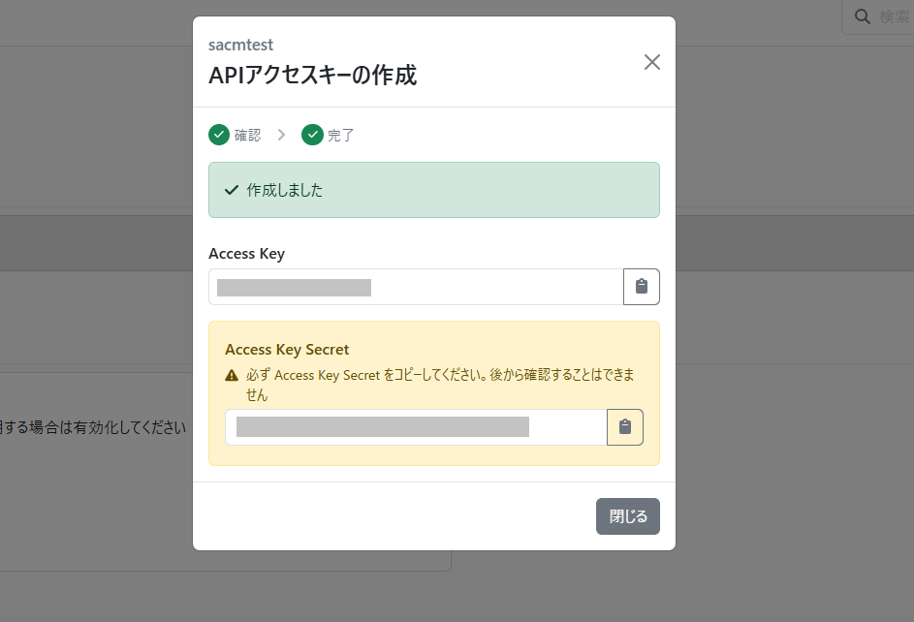This screenshot has height=622, width=914.
Task: Click the Access Key Secret heading
Action: [x=287, y=350]
